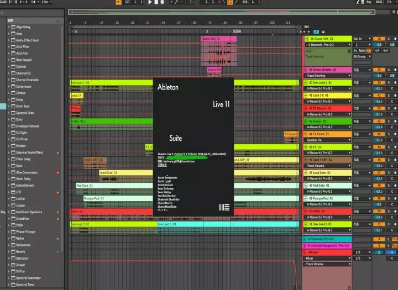Viewport: 398px width, 290px height.
Task: Solo the 50 Piano_01 track
Action: click(389, 212)
